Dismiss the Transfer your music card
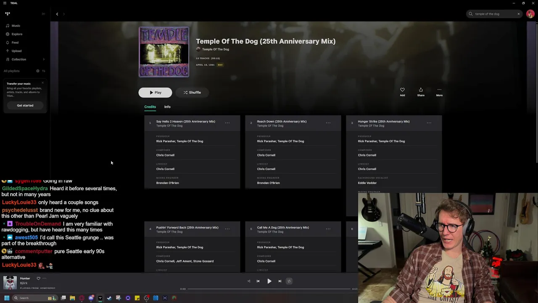This screenshot has height=303, width=538. pos(42,83)
